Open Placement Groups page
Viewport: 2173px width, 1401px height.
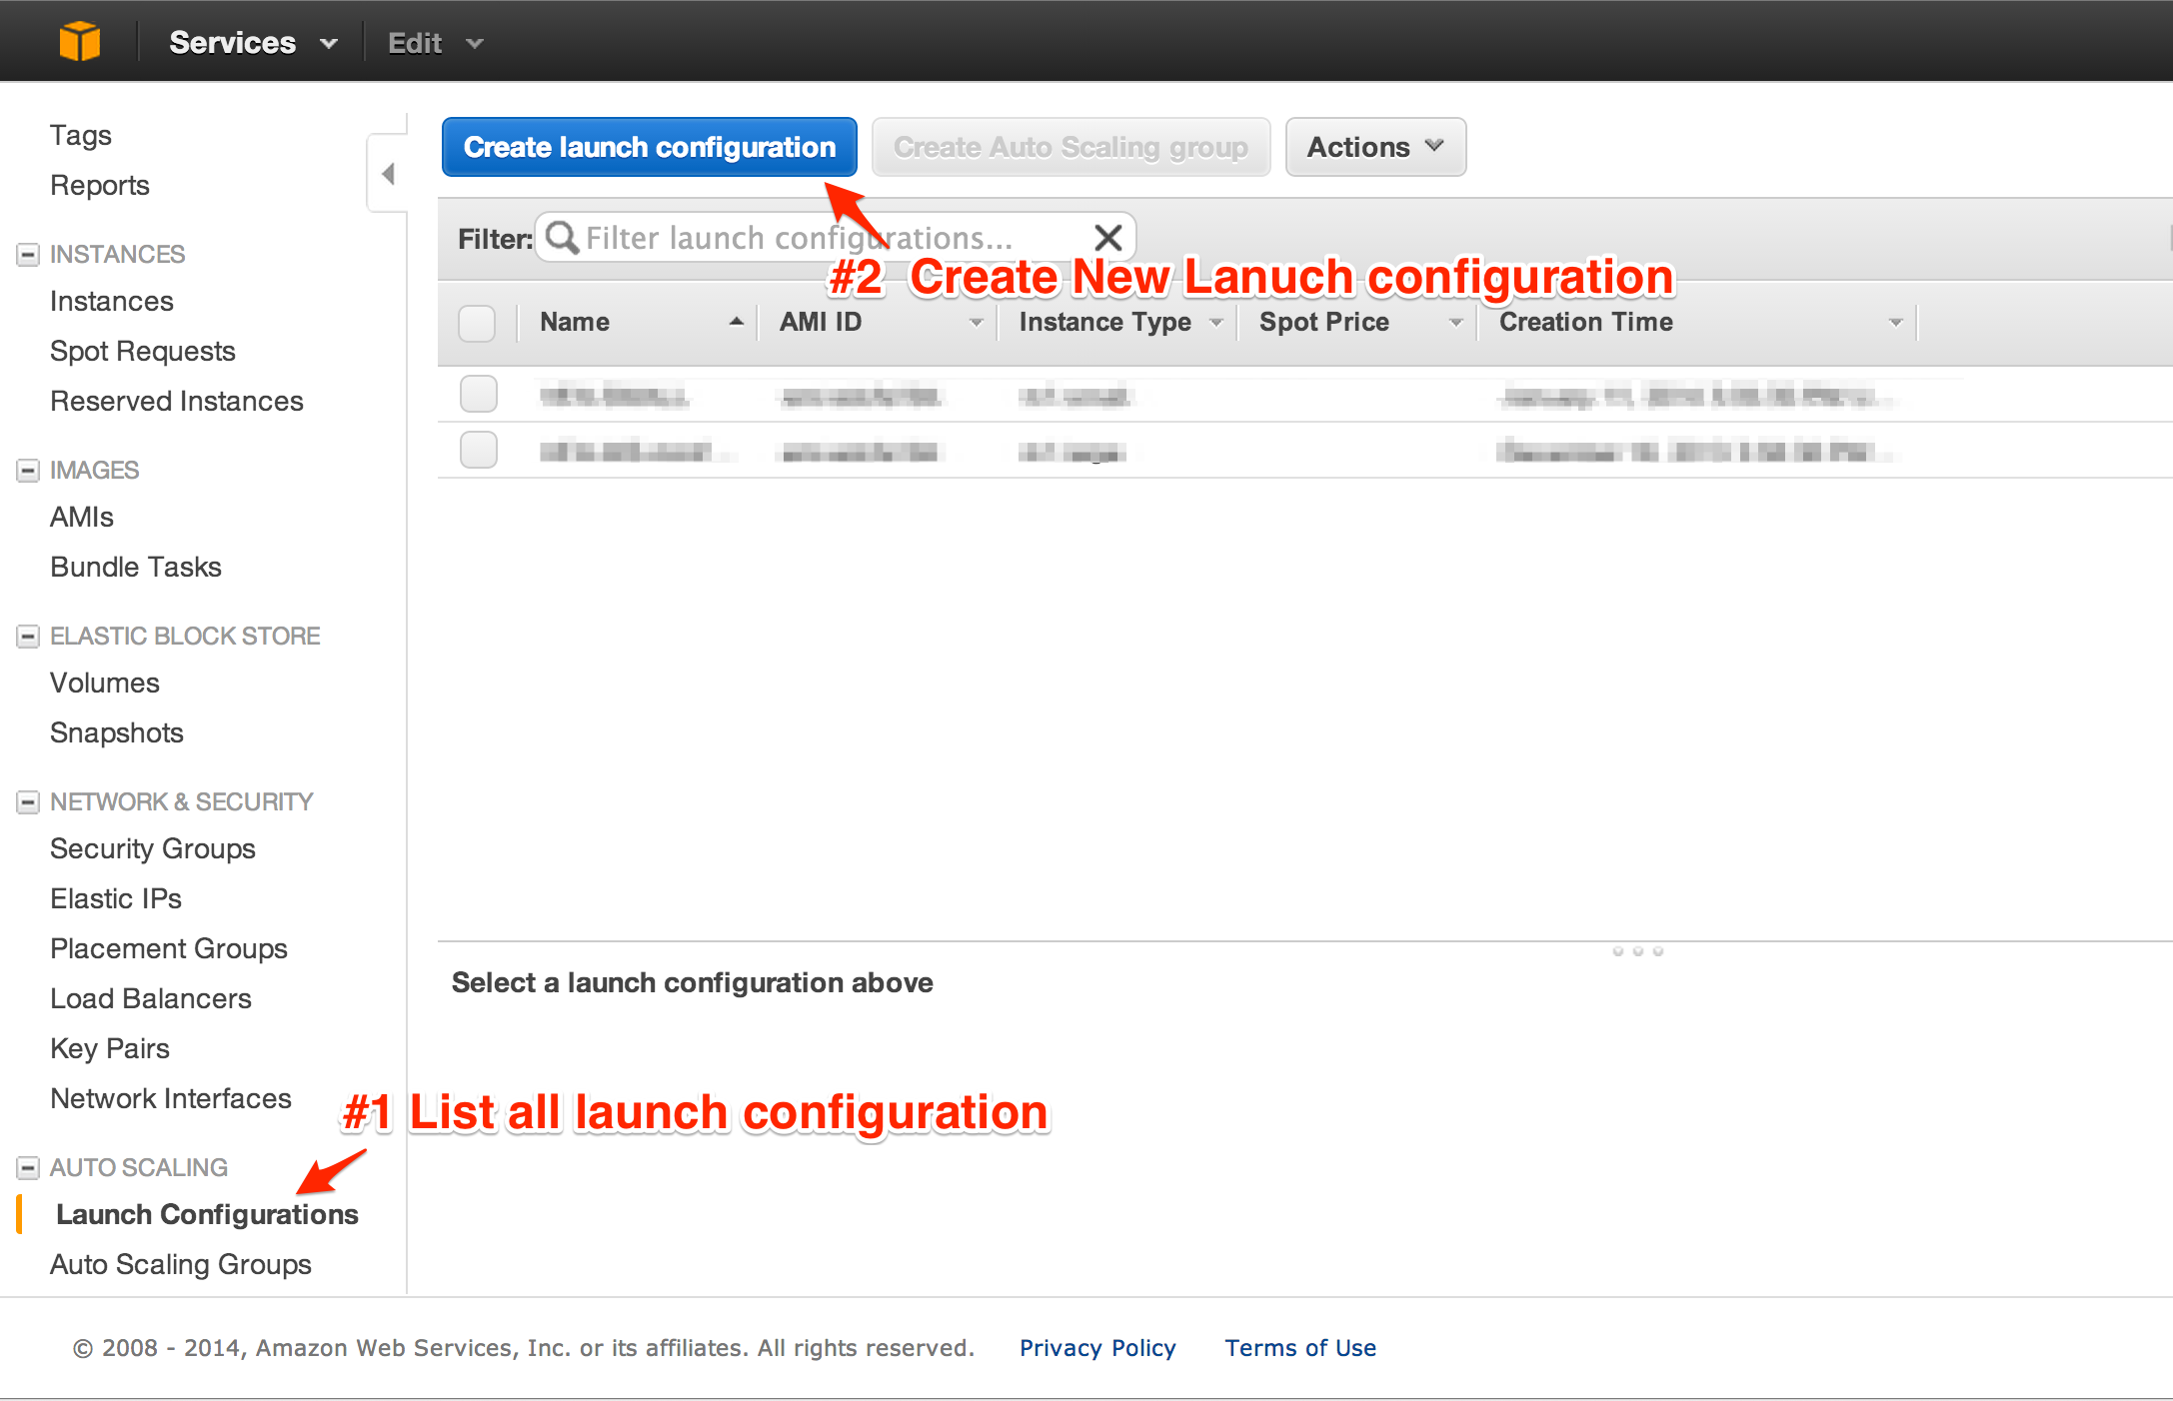169,948
